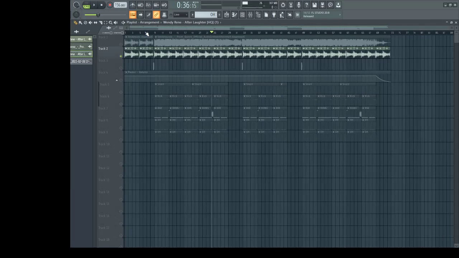Screen dimensions: 459x258
Task: Select the Draw pencil tool in Playlist
Action: 75,22
